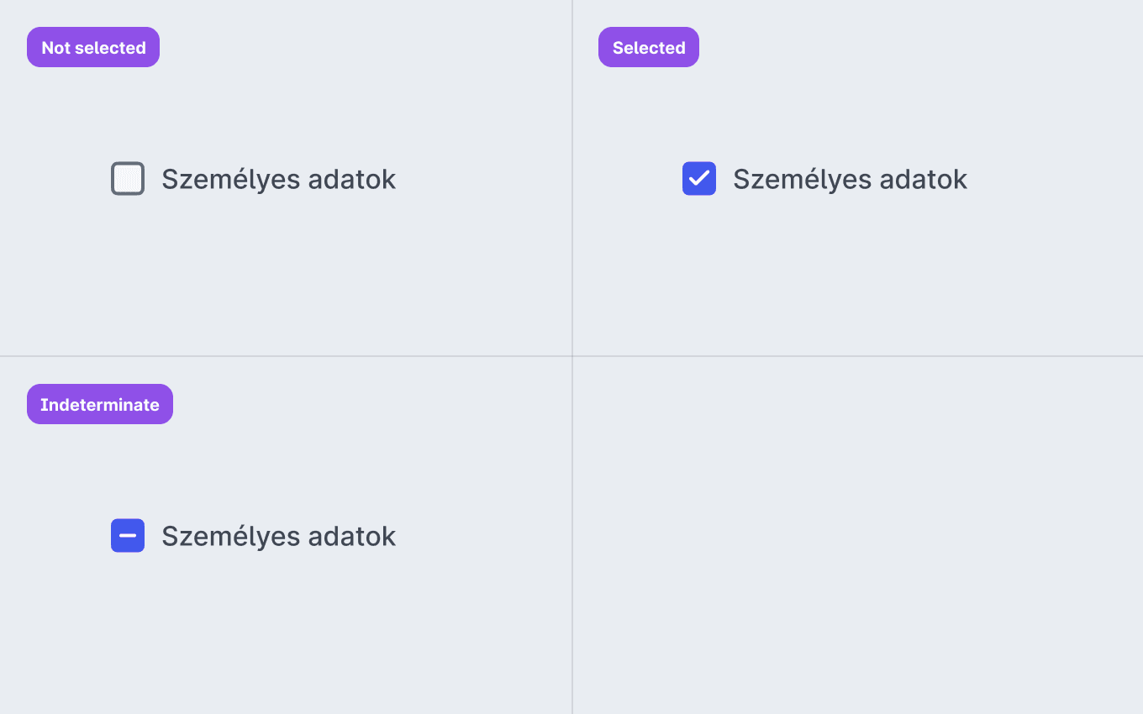Click "adatok" word beside the indeterminate box
This screenshot has height=714, width=1143.
351,536
